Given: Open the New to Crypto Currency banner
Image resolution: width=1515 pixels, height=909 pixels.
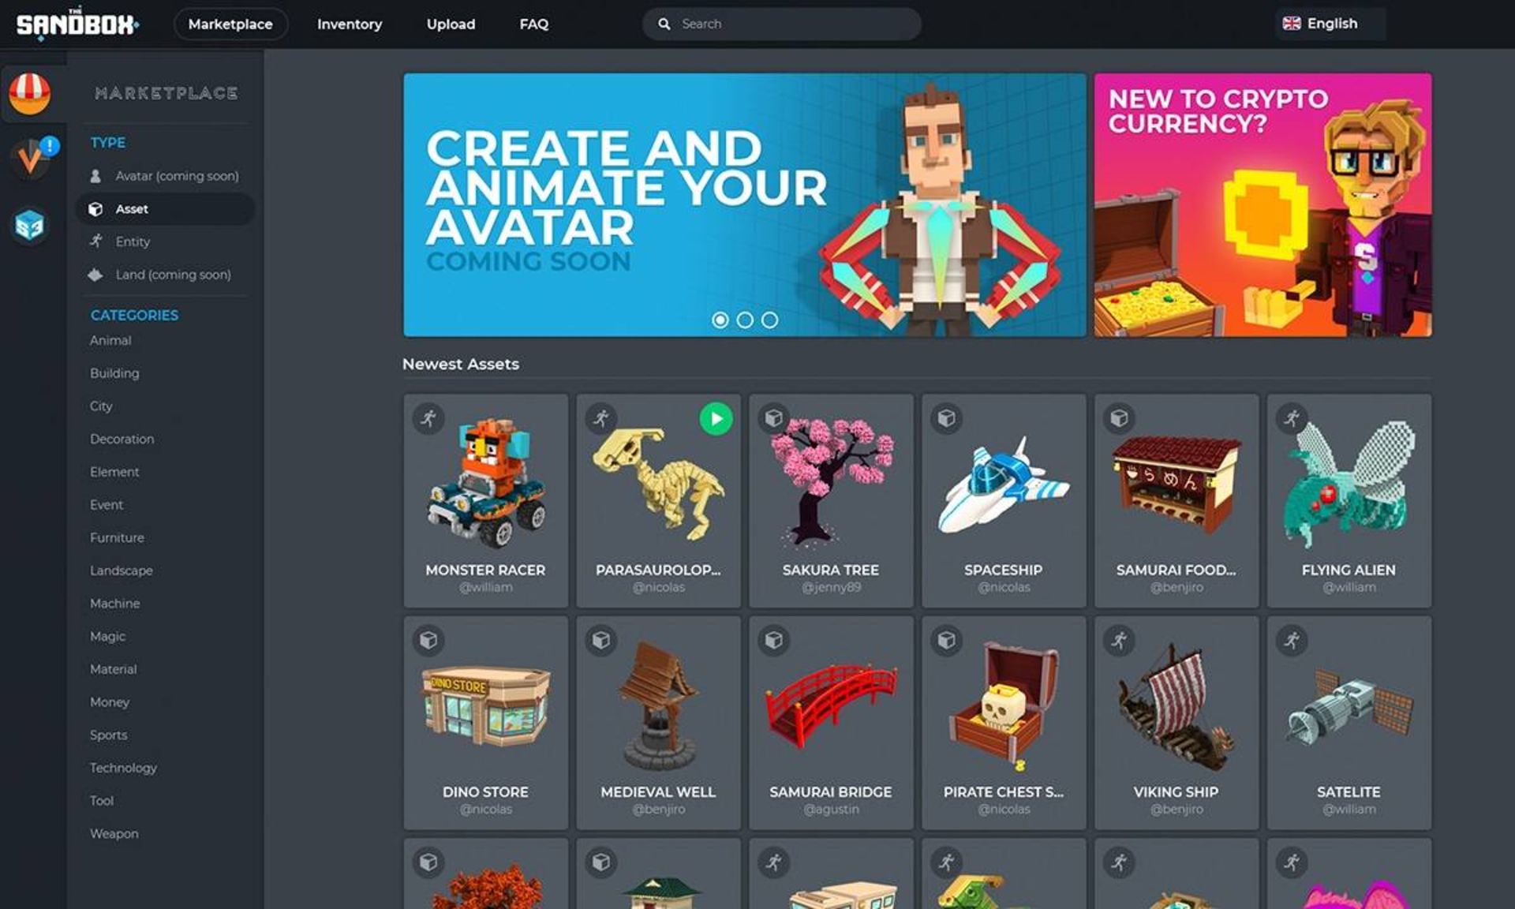Looking at the screenshot, I should 1262,205.
